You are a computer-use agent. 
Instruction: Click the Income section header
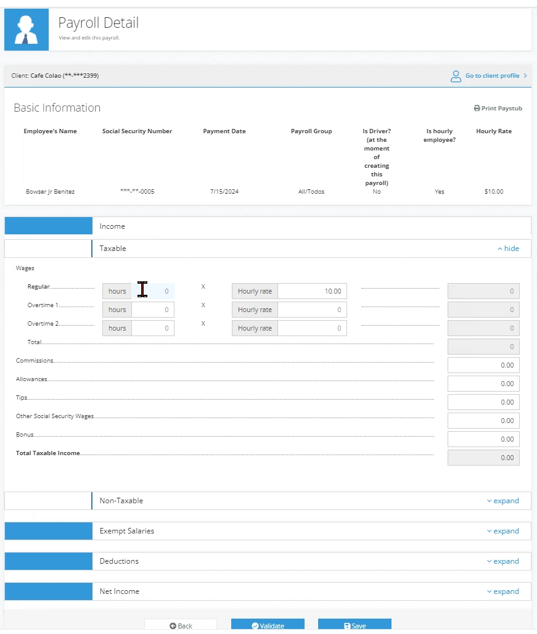coord(268,226)
